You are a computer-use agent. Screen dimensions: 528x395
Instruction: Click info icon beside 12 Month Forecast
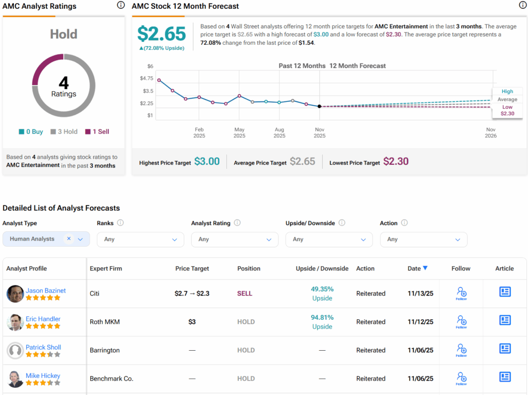tap(522, 5)
